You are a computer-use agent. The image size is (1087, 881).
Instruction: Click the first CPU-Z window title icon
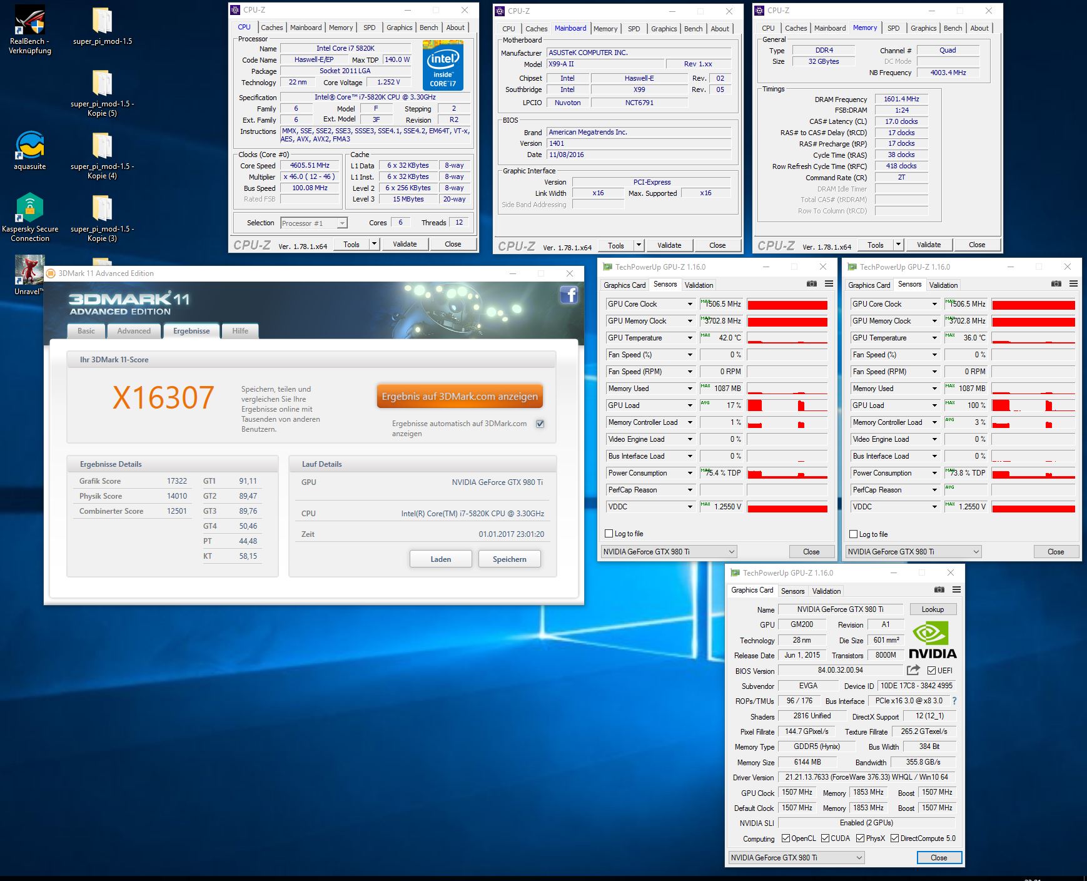(235, 10)
